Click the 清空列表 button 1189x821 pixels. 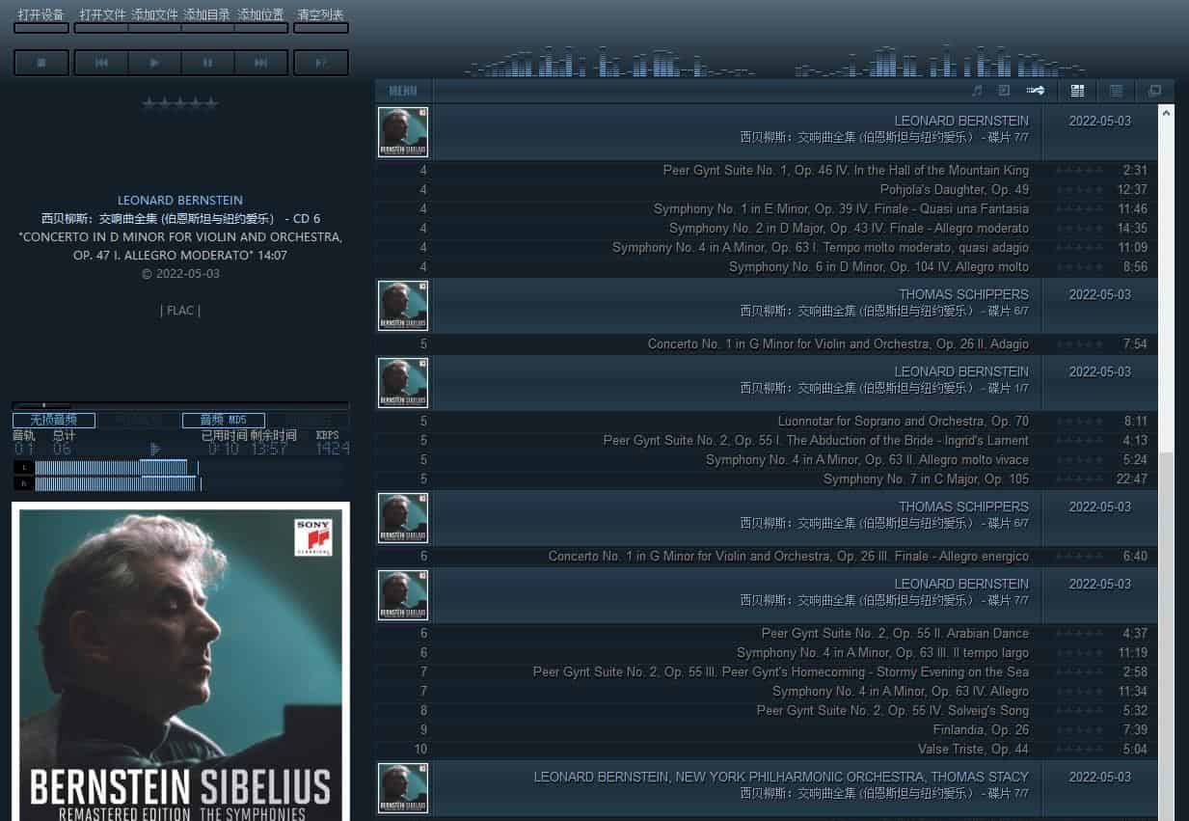point(321,19)
